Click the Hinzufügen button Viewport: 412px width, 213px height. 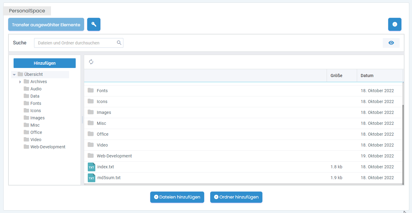[45, 63]
